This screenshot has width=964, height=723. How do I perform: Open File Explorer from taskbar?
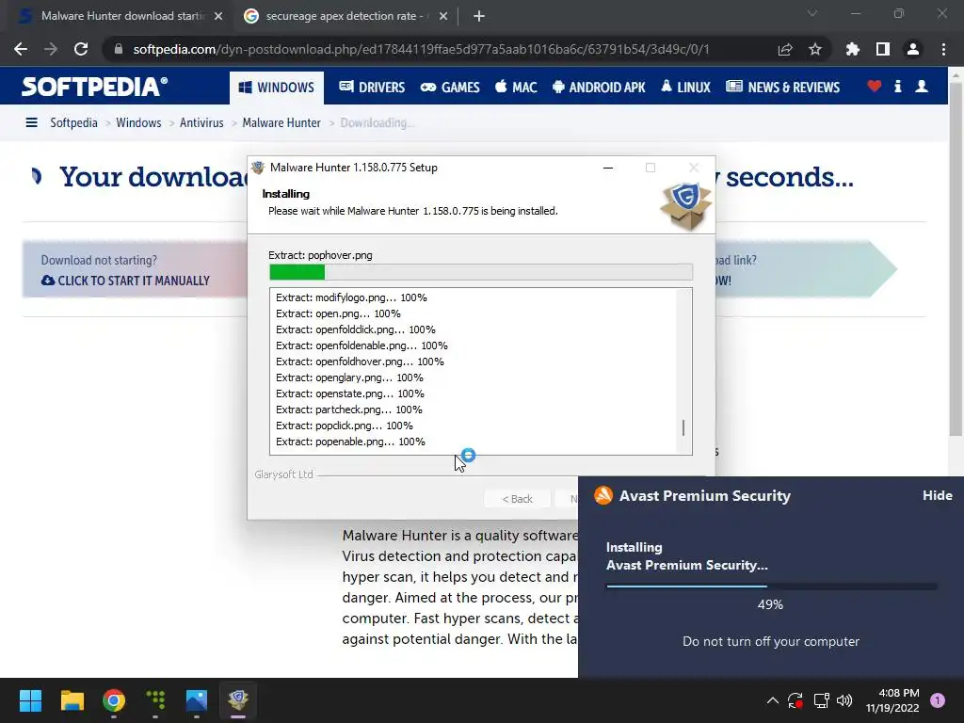[x=72, y=700]
